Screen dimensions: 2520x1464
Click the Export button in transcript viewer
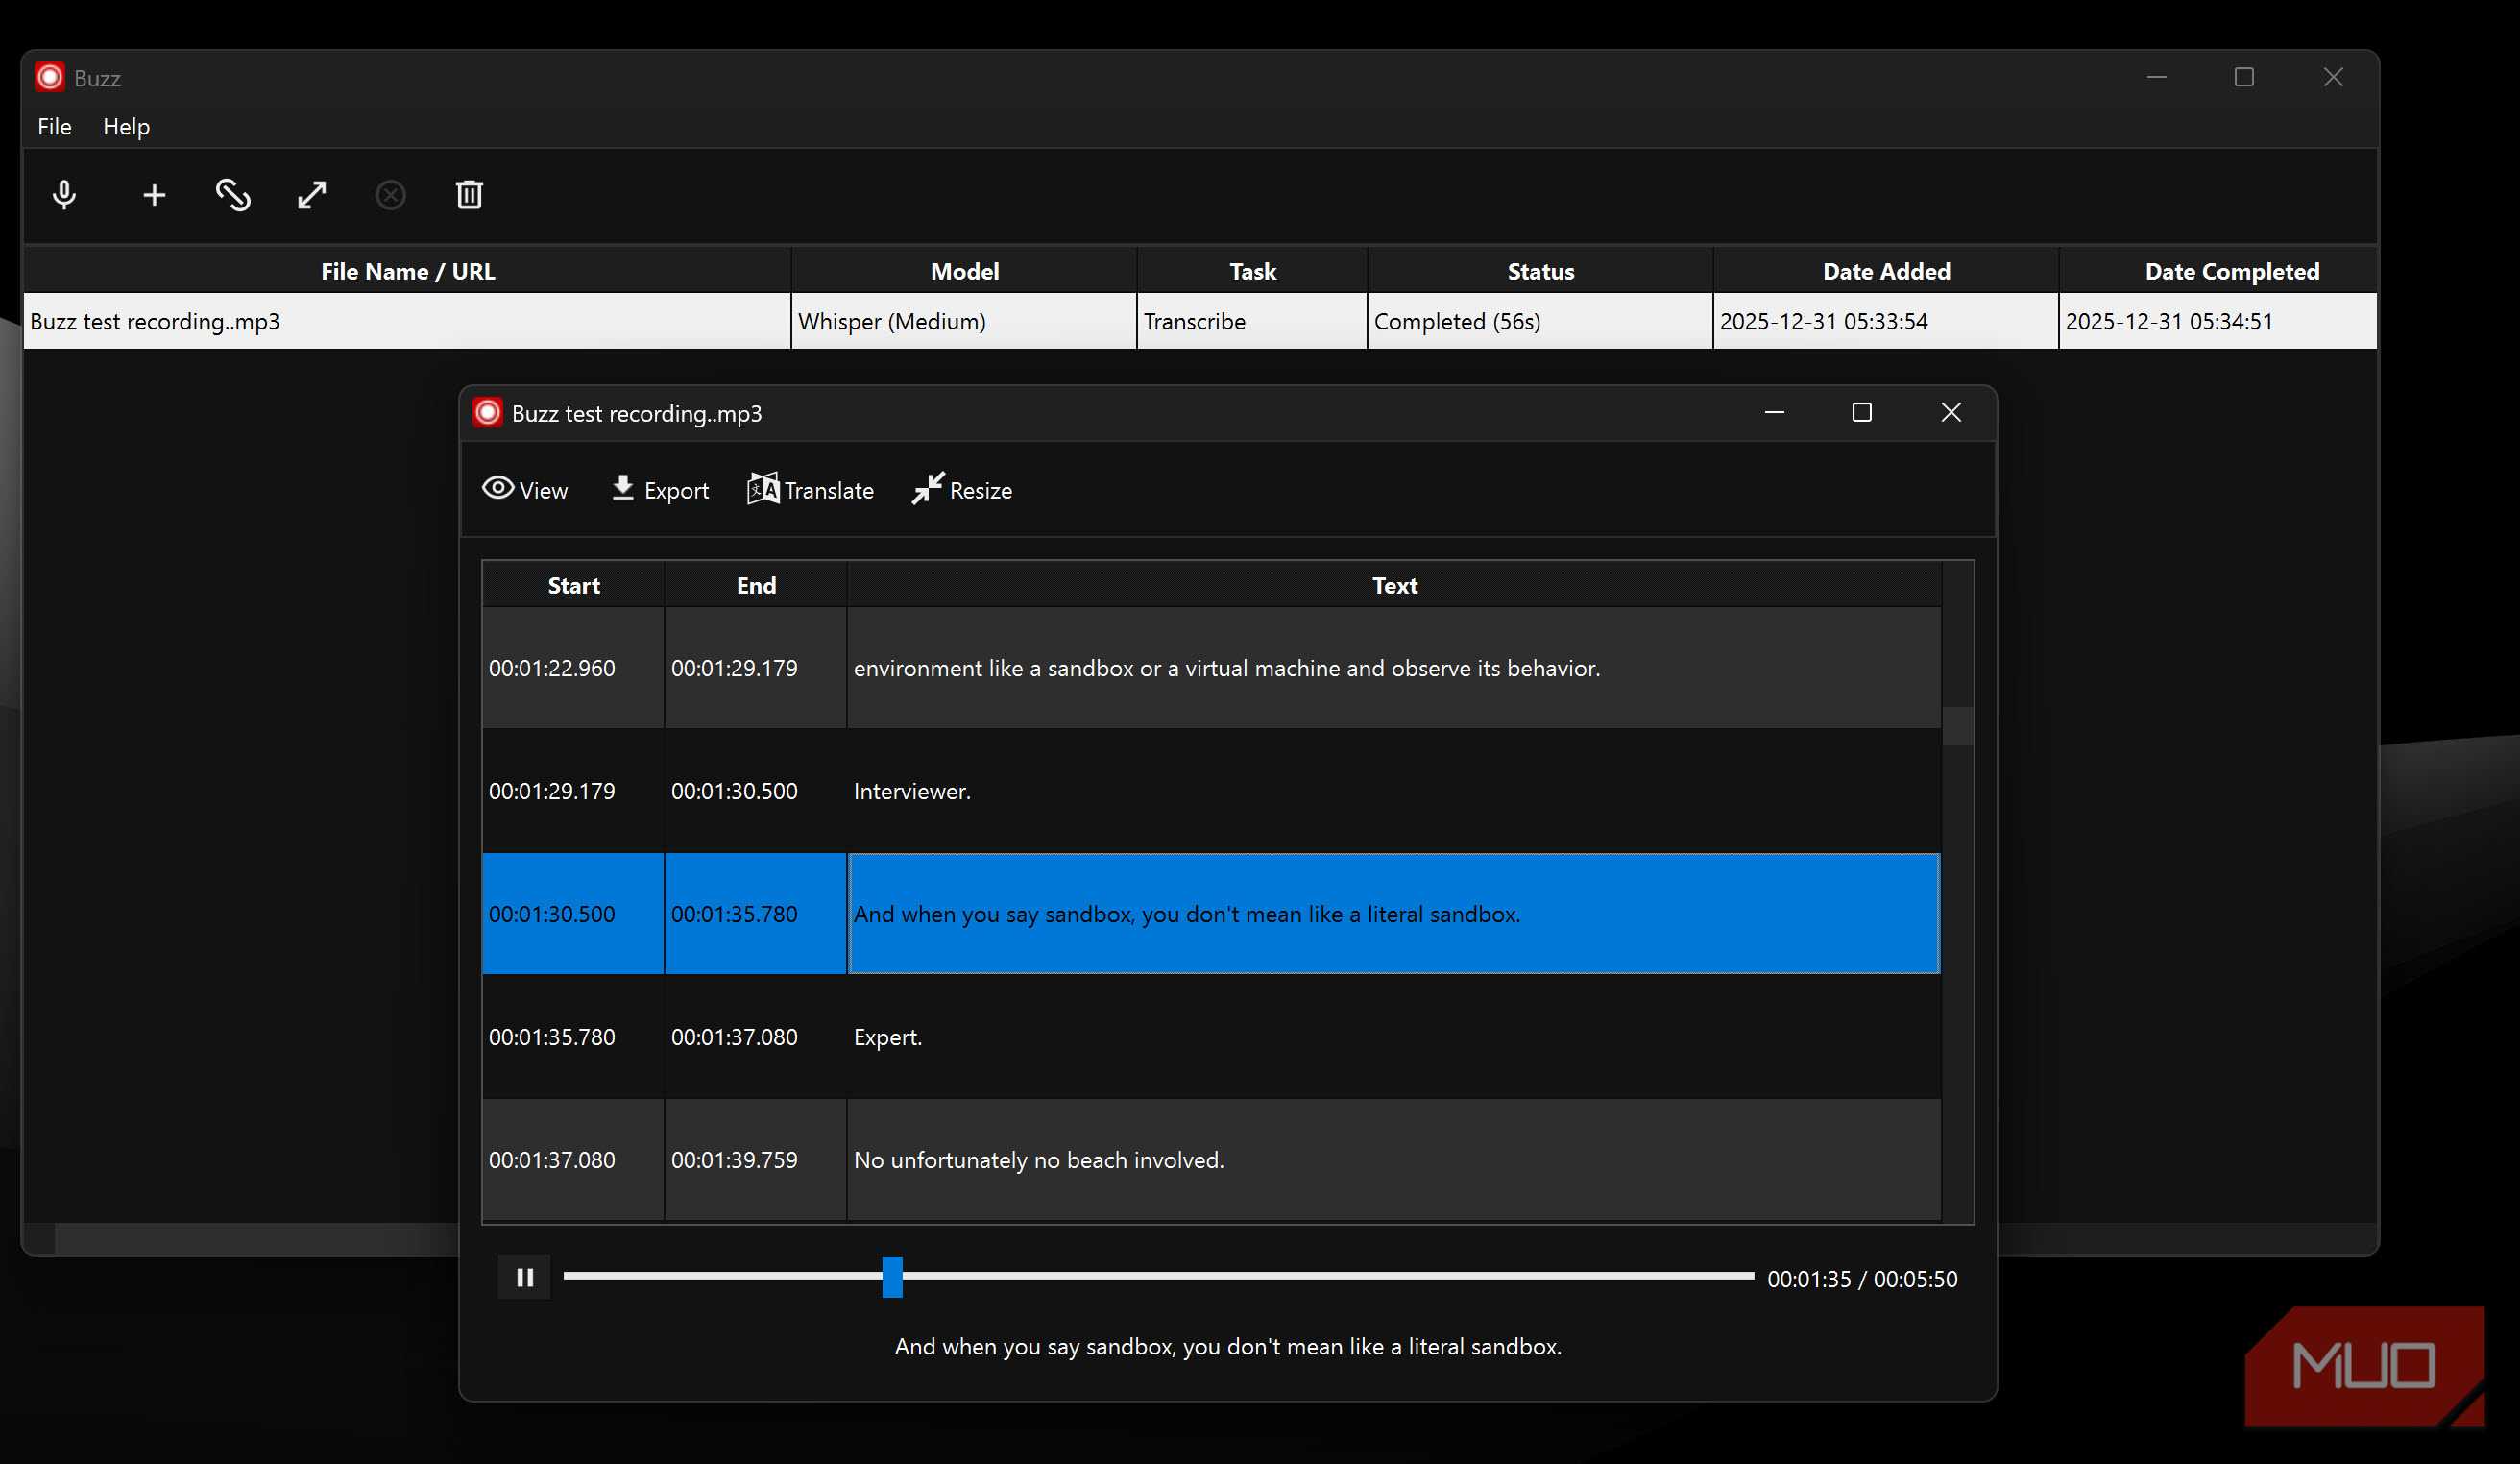[660, 489]
